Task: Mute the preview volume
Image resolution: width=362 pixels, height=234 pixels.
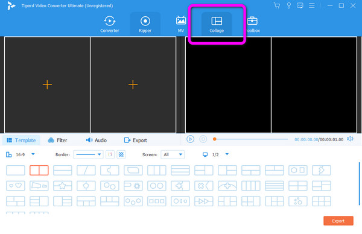Action: pos(350,139)
